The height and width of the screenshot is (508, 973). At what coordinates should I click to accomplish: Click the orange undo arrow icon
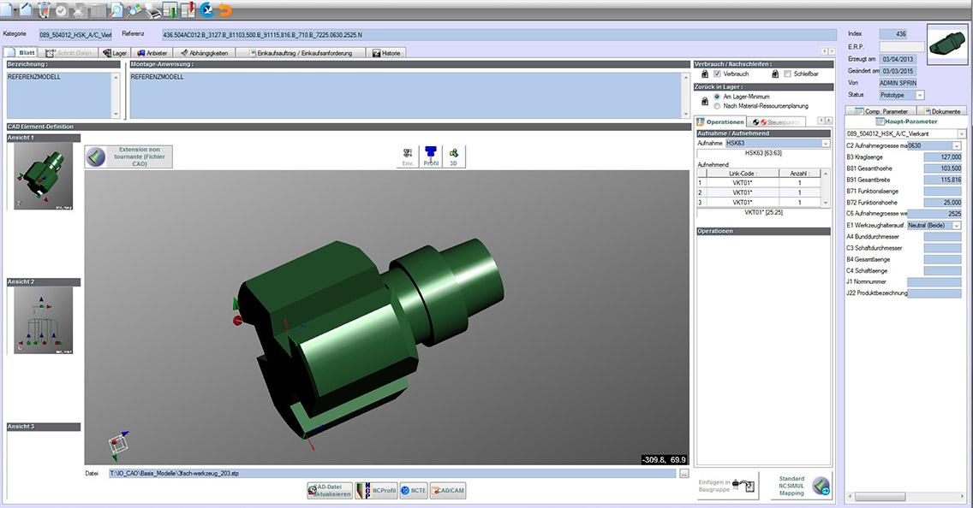[225, 10]
